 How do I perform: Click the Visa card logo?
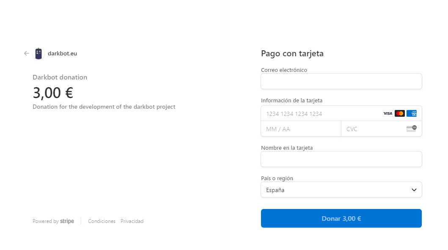pyautogui.click(x=388, y=113)
